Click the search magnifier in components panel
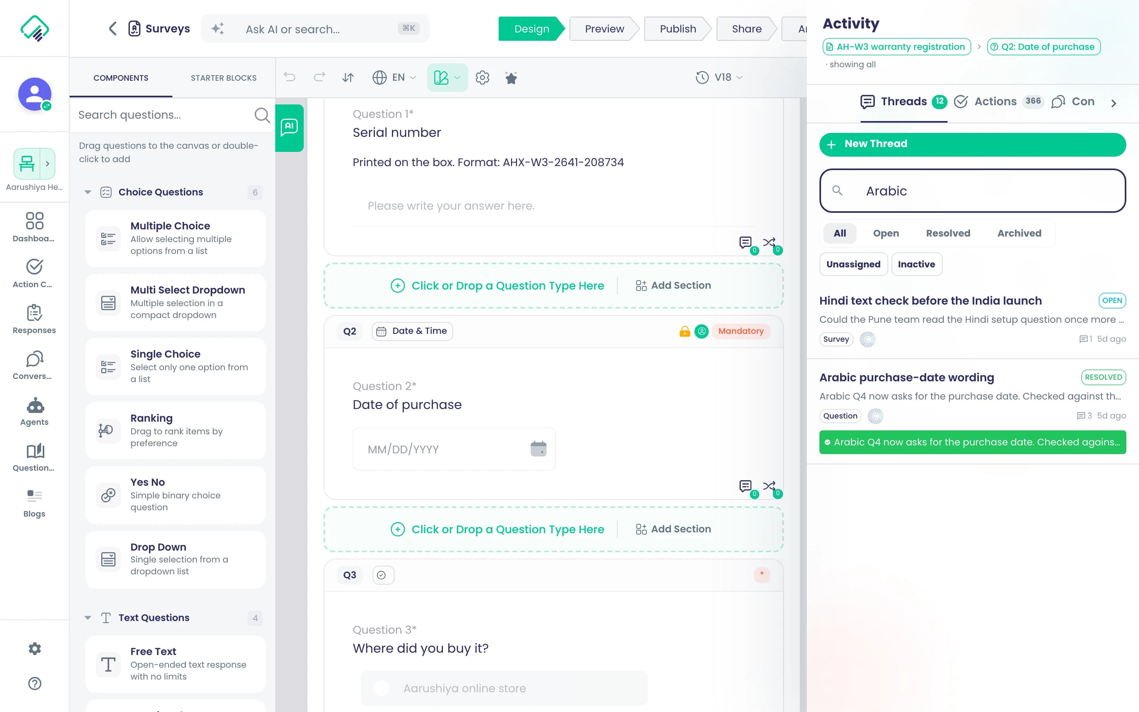1139x712 pixels. tap(262, 115)
